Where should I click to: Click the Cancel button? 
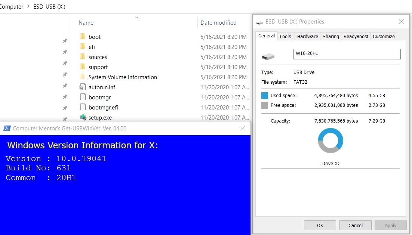(x=355, y=225)
